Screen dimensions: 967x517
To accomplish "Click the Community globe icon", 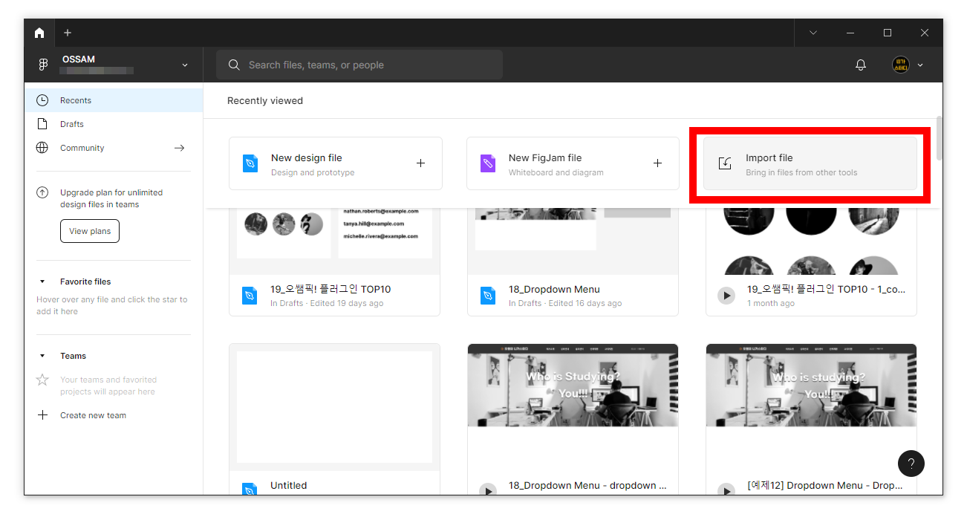I will point(42,148).
